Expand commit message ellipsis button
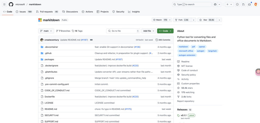 91,40
